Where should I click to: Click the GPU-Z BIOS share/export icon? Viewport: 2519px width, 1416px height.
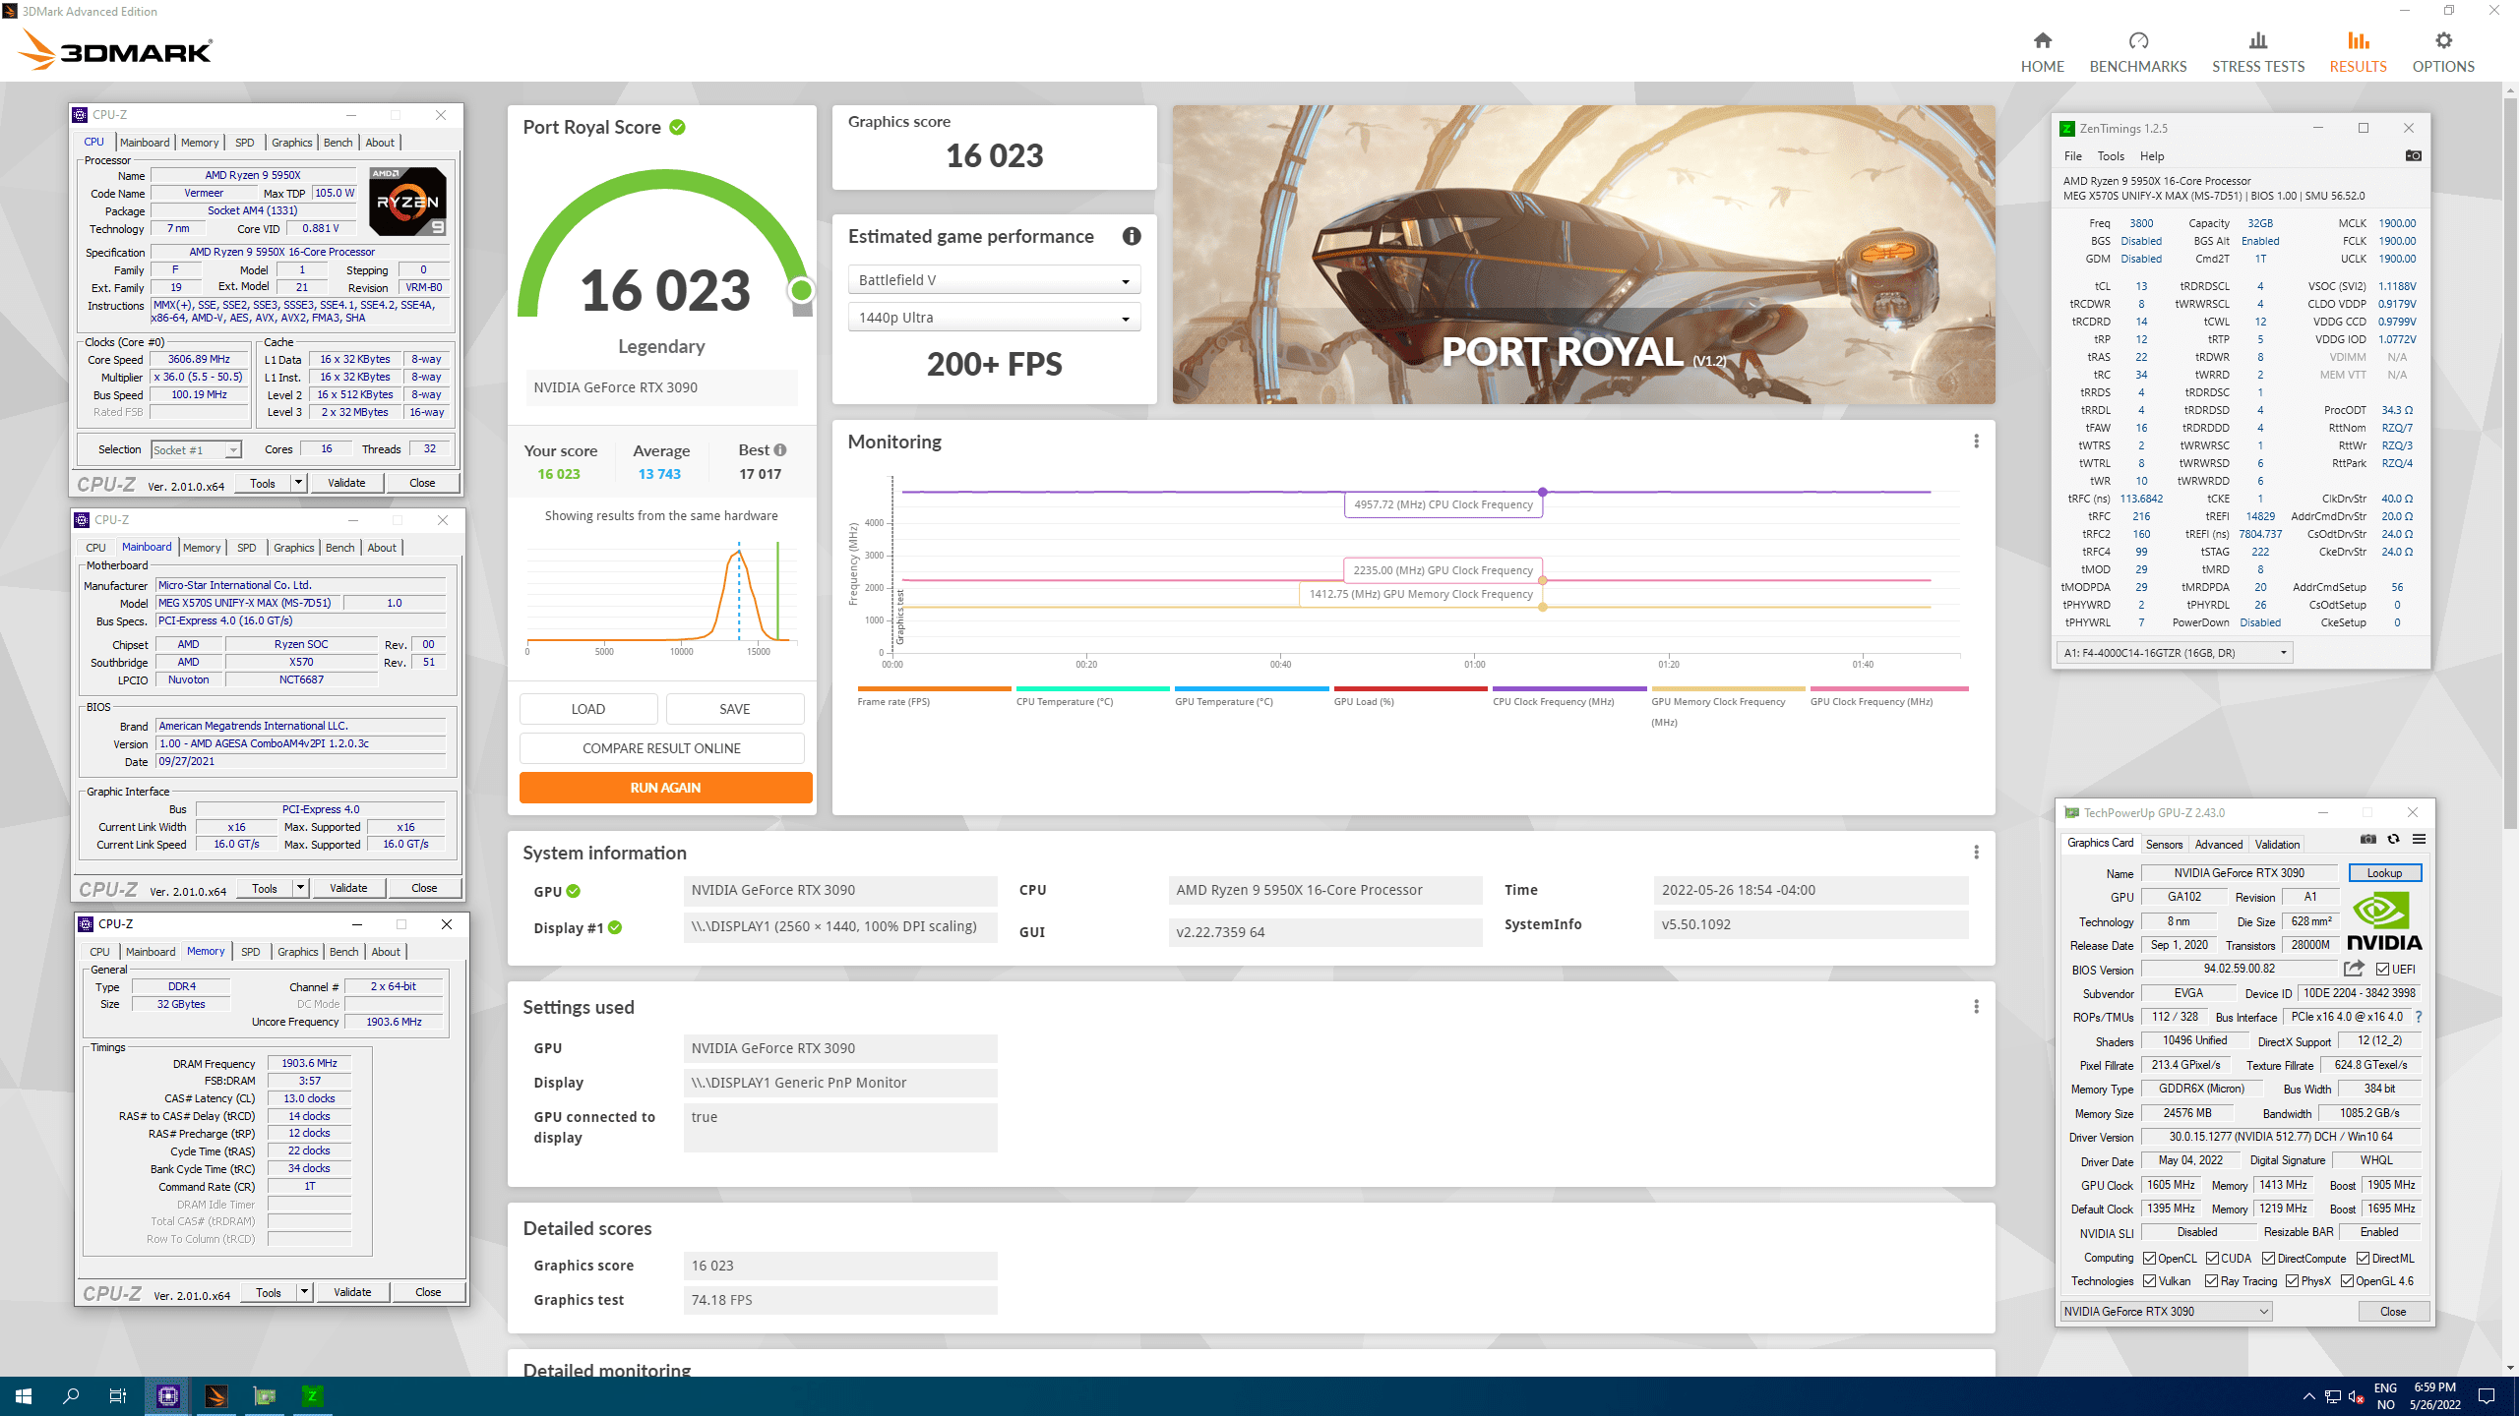pyautogui.click(x=2354, y=969)
